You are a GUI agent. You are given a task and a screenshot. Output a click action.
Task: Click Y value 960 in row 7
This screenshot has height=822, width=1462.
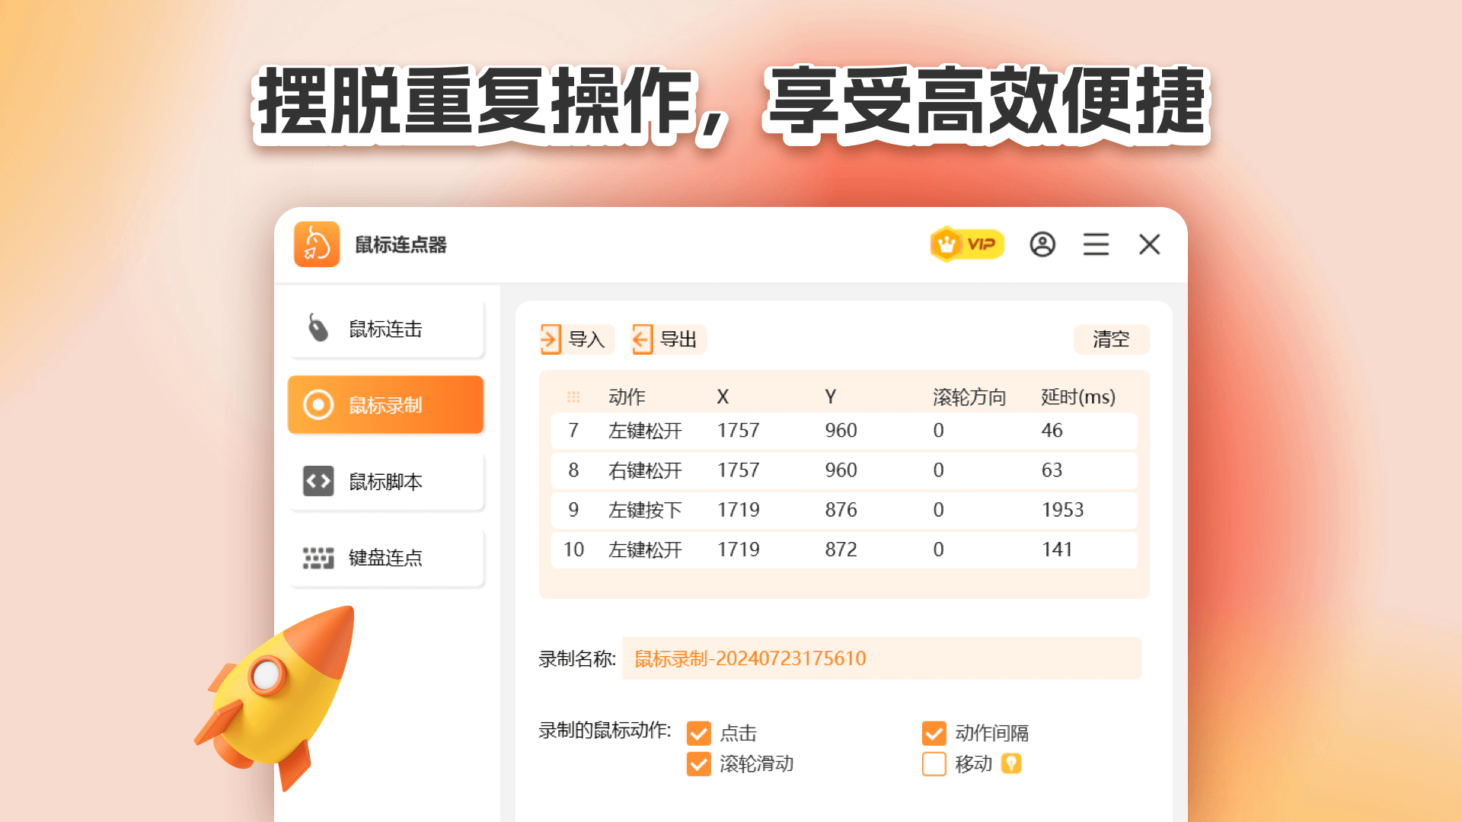click(841, 431)
